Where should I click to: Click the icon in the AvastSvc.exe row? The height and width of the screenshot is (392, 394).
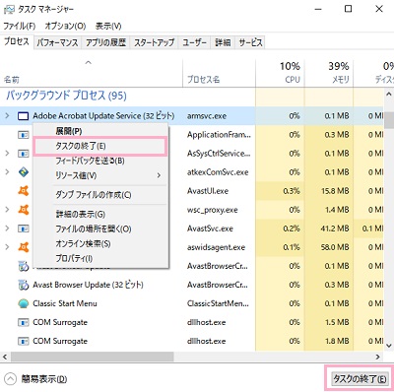point(23,229)
